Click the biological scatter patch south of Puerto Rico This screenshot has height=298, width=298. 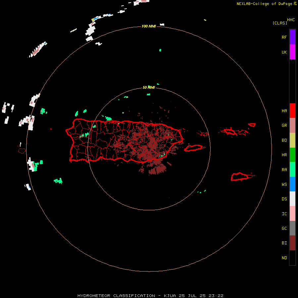tap(157, 169)
